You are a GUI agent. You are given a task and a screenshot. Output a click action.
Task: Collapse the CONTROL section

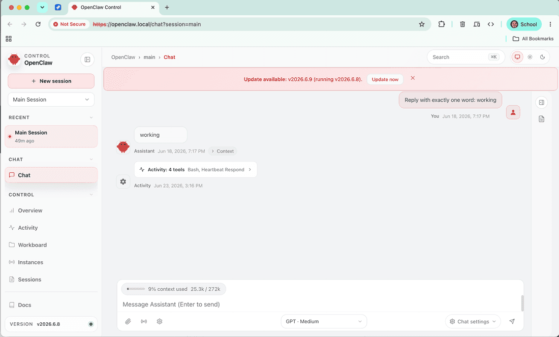[x=91, y=195]
